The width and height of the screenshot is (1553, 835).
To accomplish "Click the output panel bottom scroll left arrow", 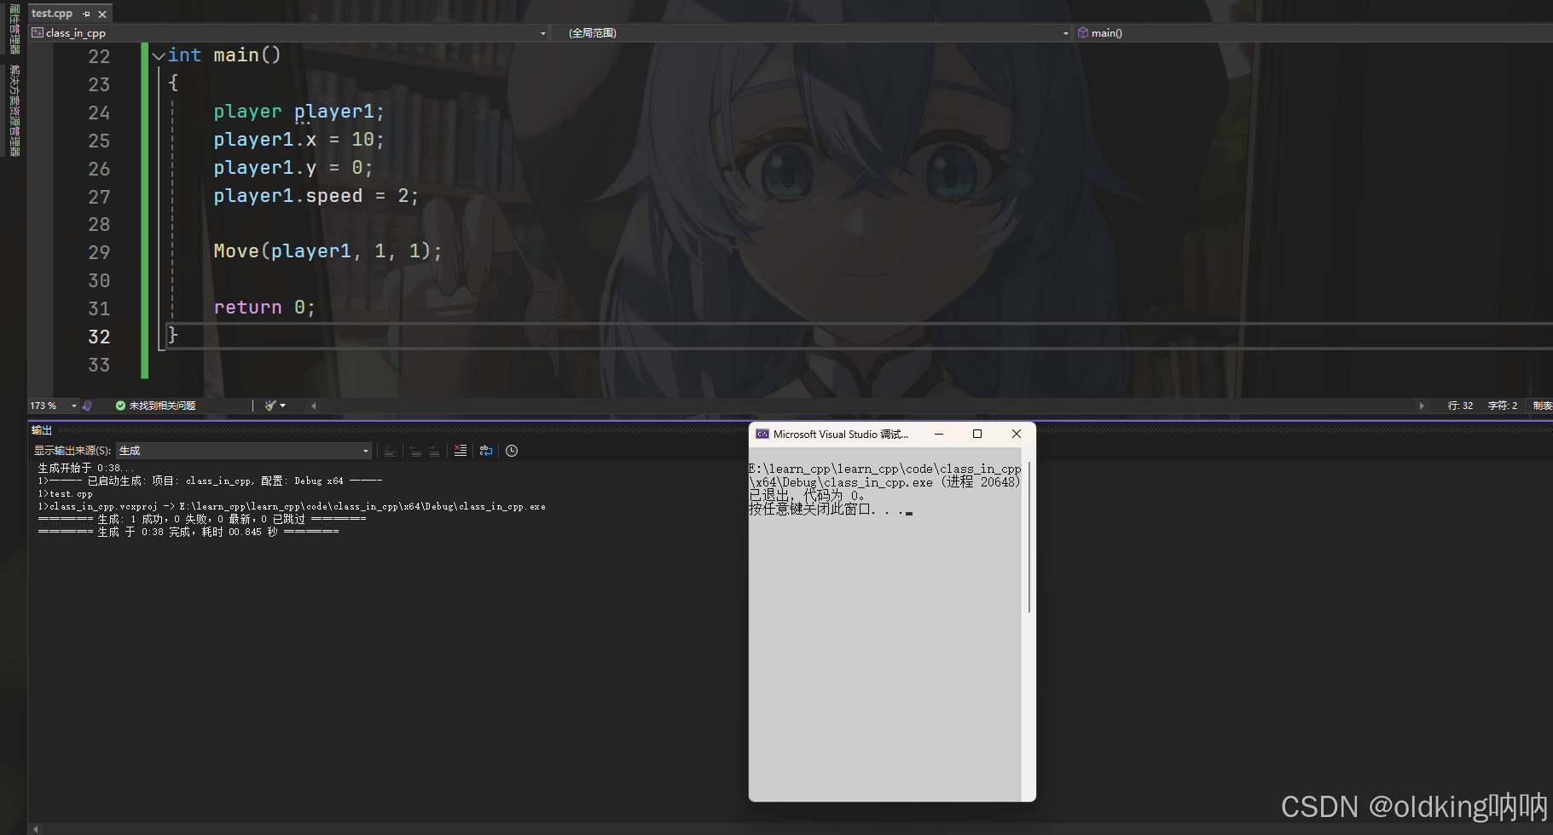I will [x=35, y=829].
